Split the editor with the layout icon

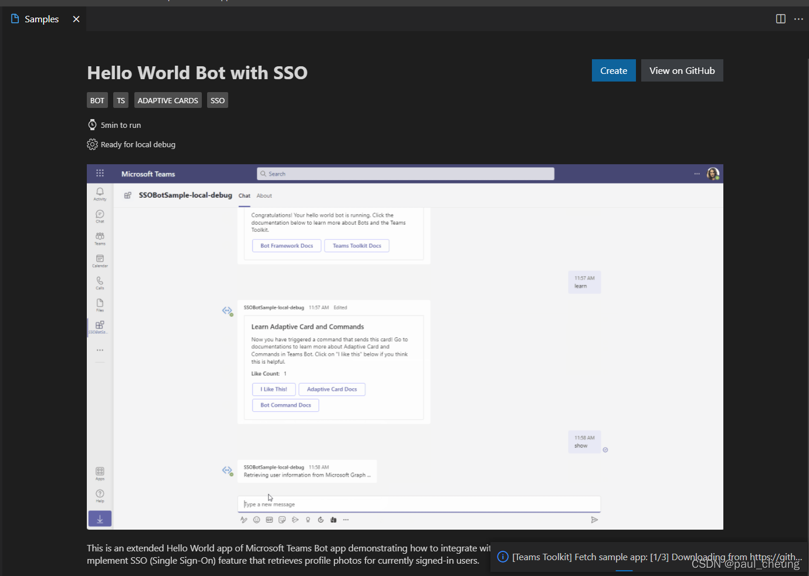point(781,19)
